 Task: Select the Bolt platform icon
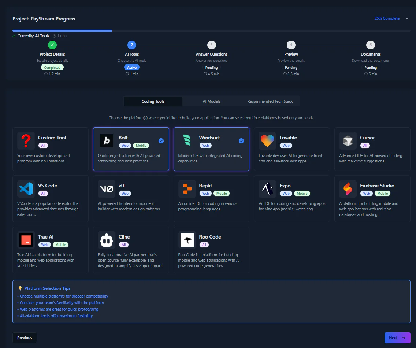click(x=106, y=141)
